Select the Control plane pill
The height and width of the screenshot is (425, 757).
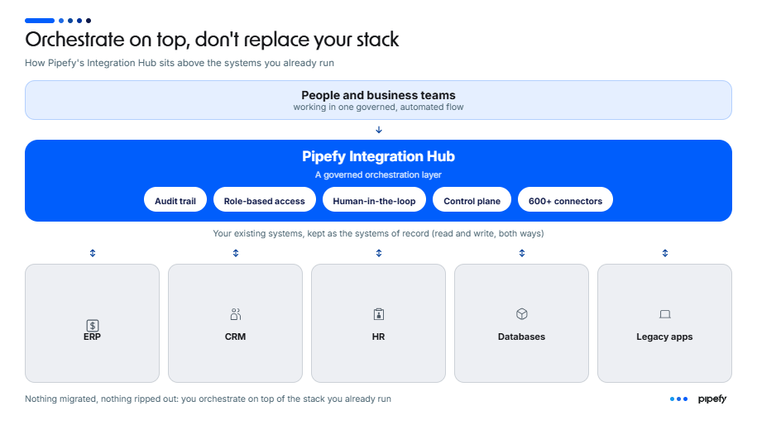pos(472,200)
